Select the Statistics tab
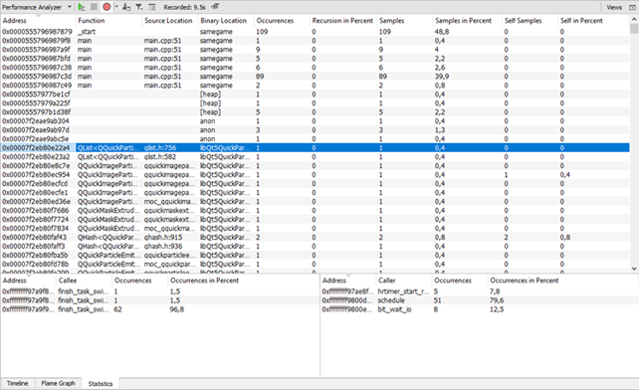The width and height of the screenshot is (639, 390). click(101, 383)
